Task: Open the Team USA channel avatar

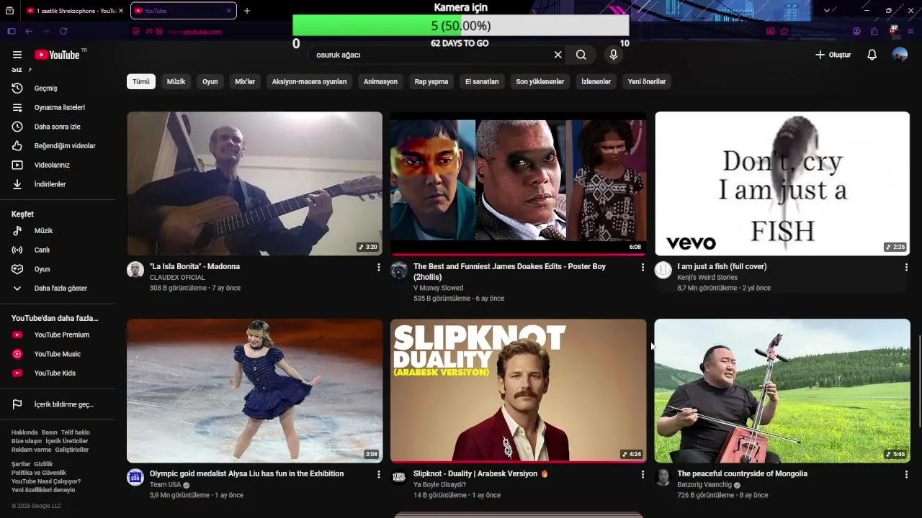Action: (135, 477)
